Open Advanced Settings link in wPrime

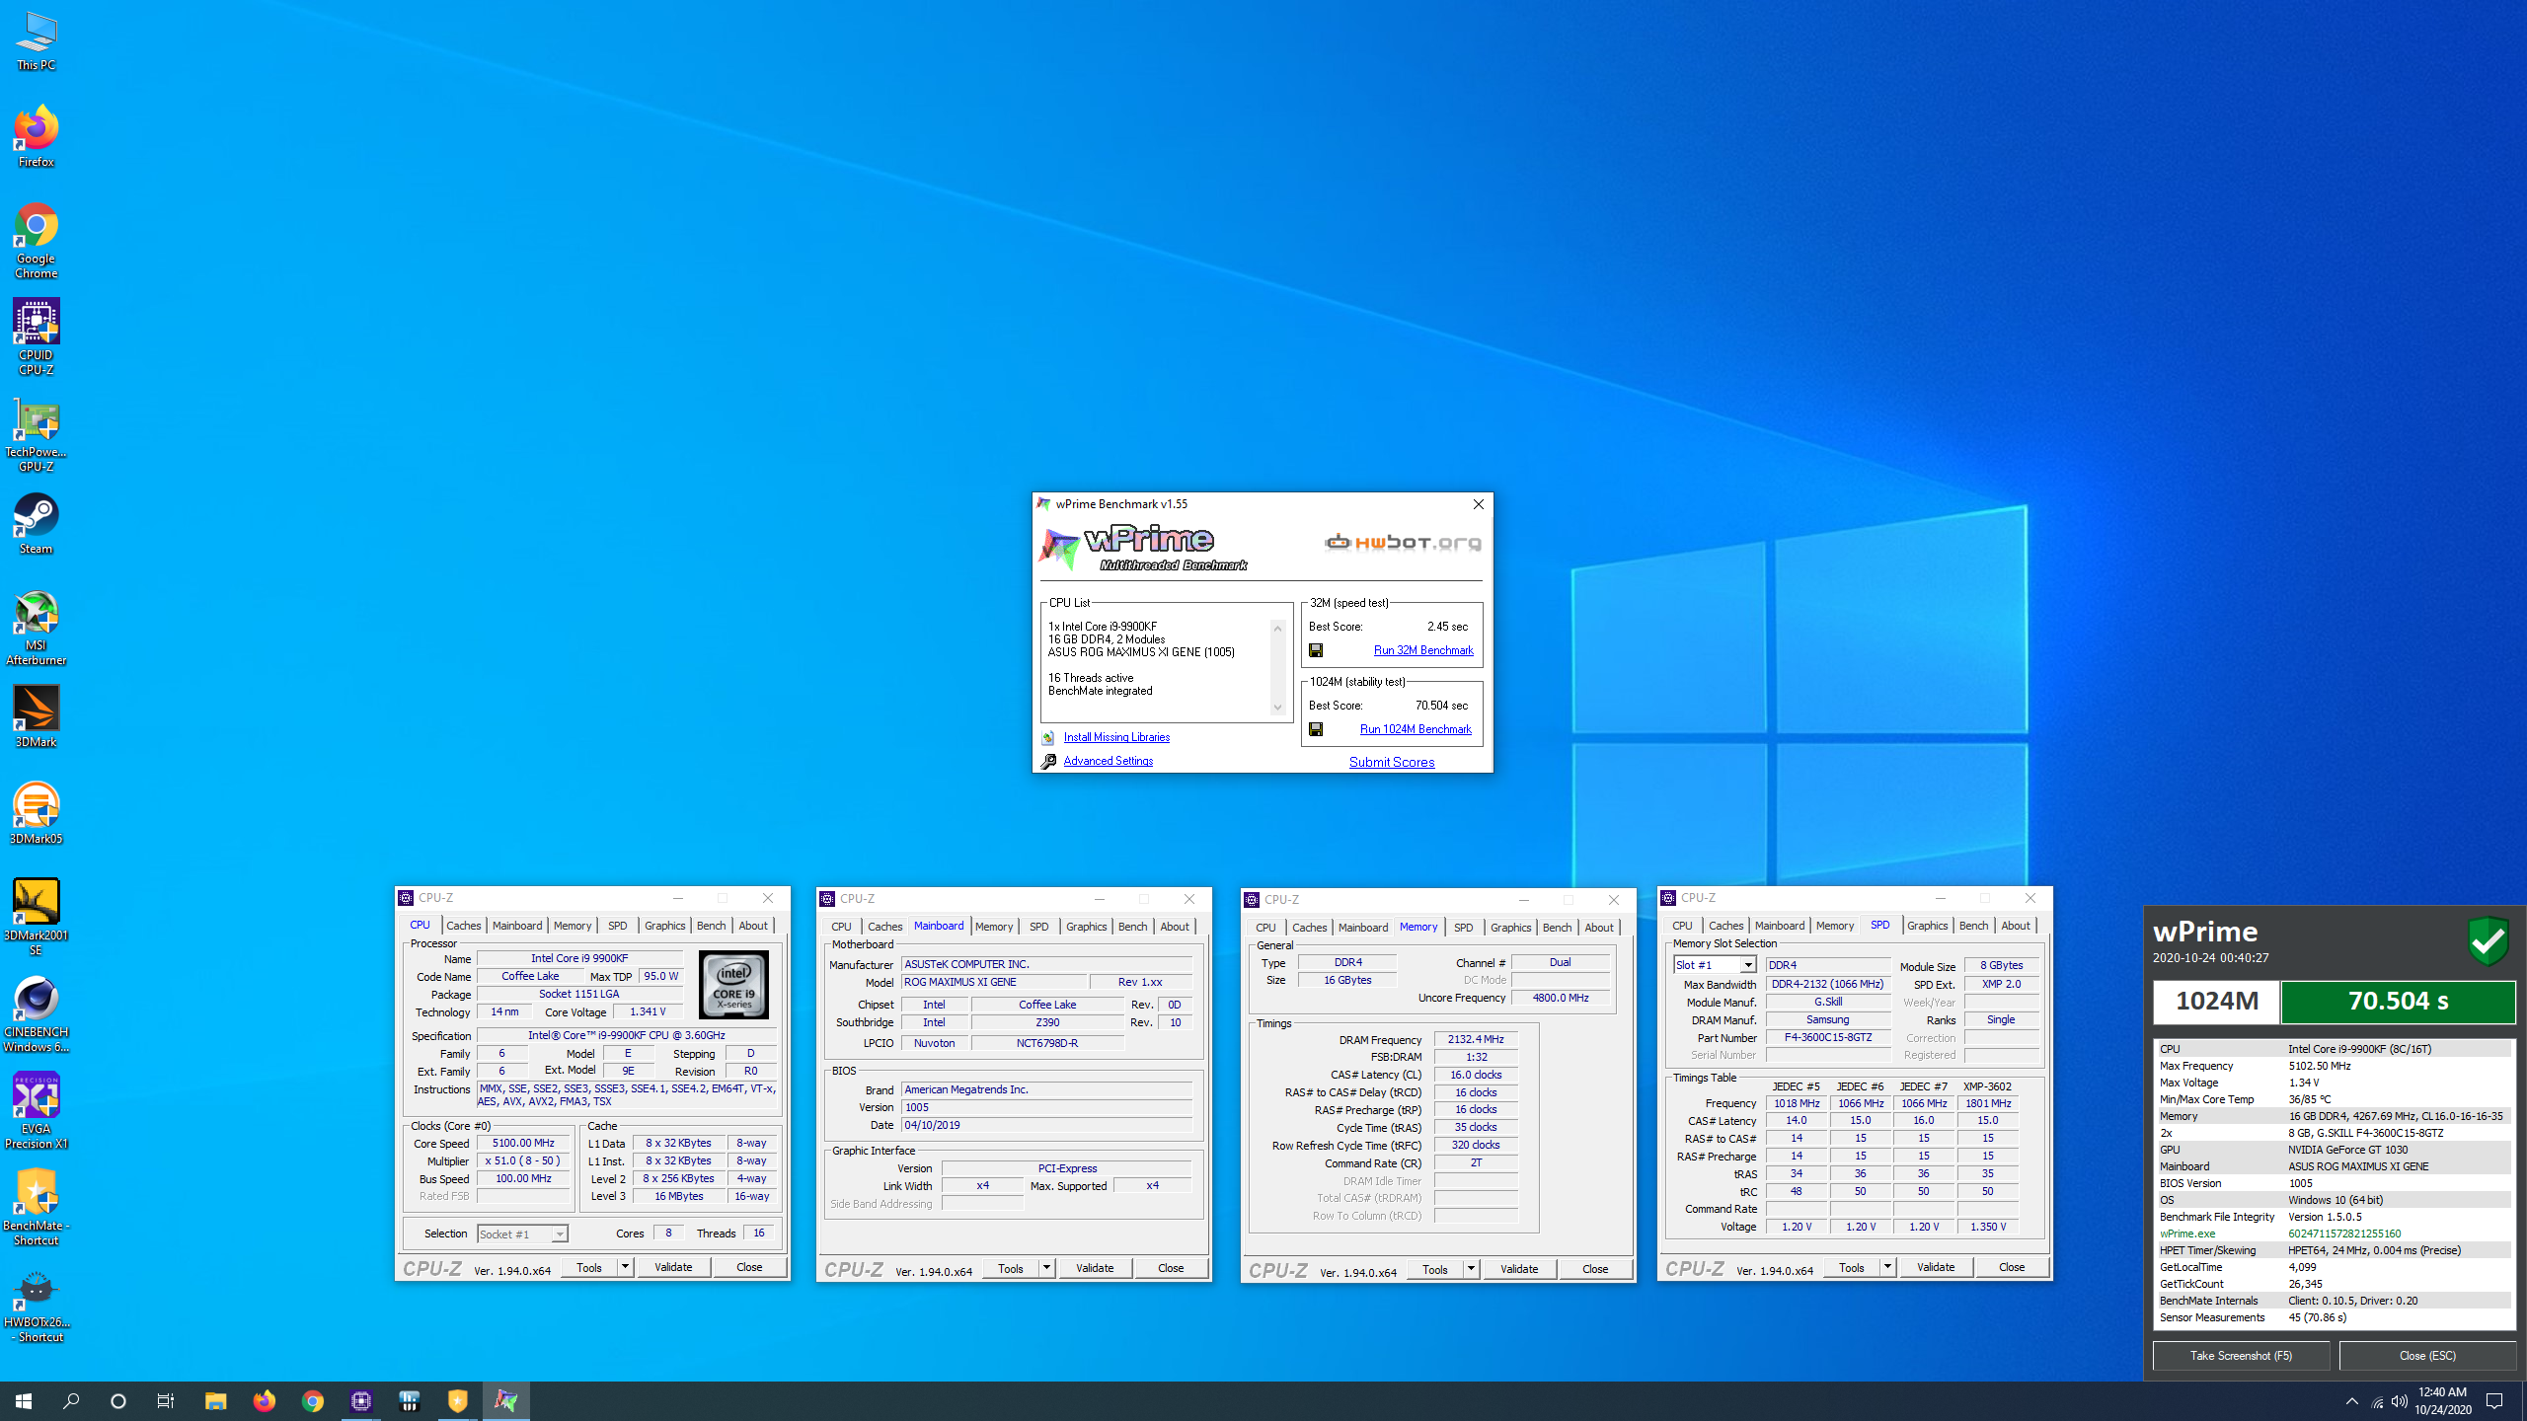click(x=1108, y=761)
